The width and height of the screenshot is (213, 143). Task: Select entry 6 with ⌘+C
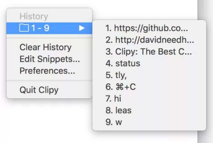point(149,87)
